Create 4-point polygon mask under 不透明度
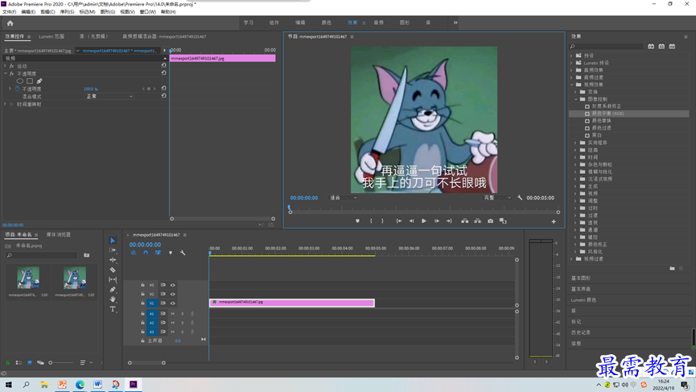 coord(30,81)
